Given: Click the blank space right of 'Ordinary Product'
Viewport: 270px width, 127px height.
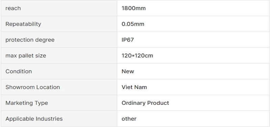Looking at the screenshot, I should point(219,103).
